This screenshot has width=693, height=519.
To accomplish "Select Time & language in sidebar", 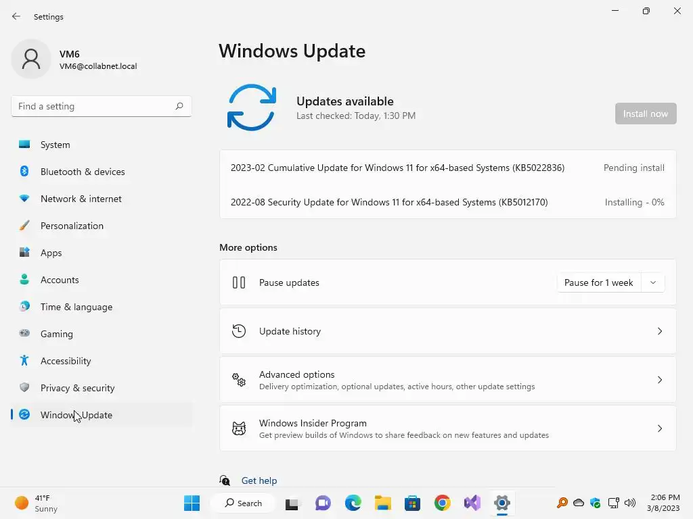I will click(x=102, y=307).
